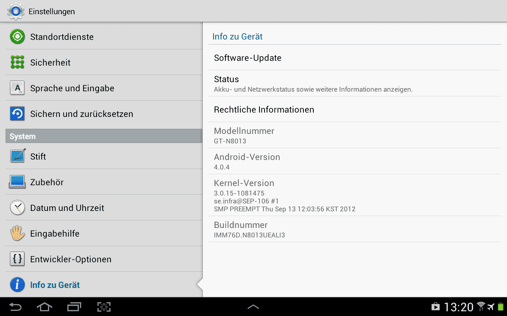Click the System section header

[104, 136]
